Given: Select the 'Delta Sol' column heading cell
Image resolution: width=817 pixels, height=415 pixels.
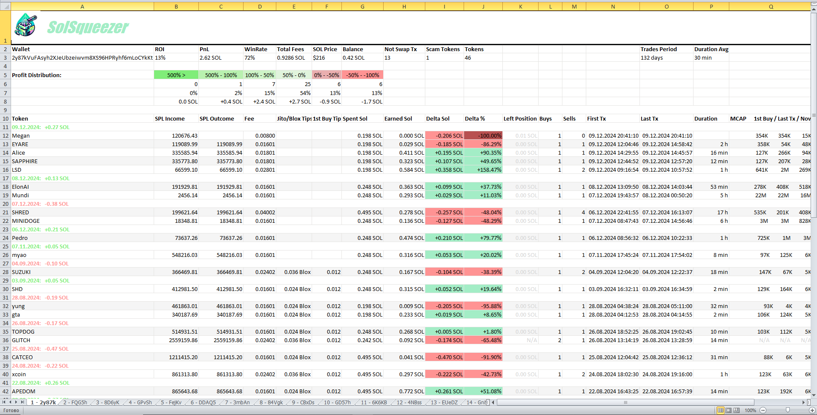Looking at the screenshot, I should point(444,118).
